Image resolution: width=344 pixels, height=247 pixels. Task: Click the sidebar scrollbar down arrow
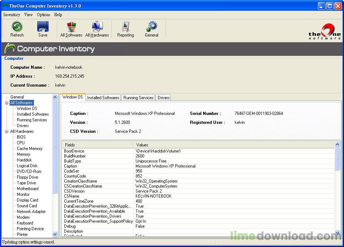click(55, 234)
